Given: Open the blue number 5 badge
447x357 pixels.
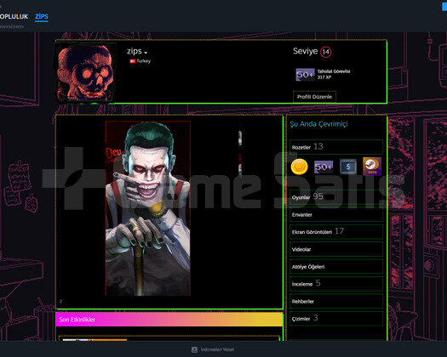Looking at the screenshot, I should click(348, 167).
